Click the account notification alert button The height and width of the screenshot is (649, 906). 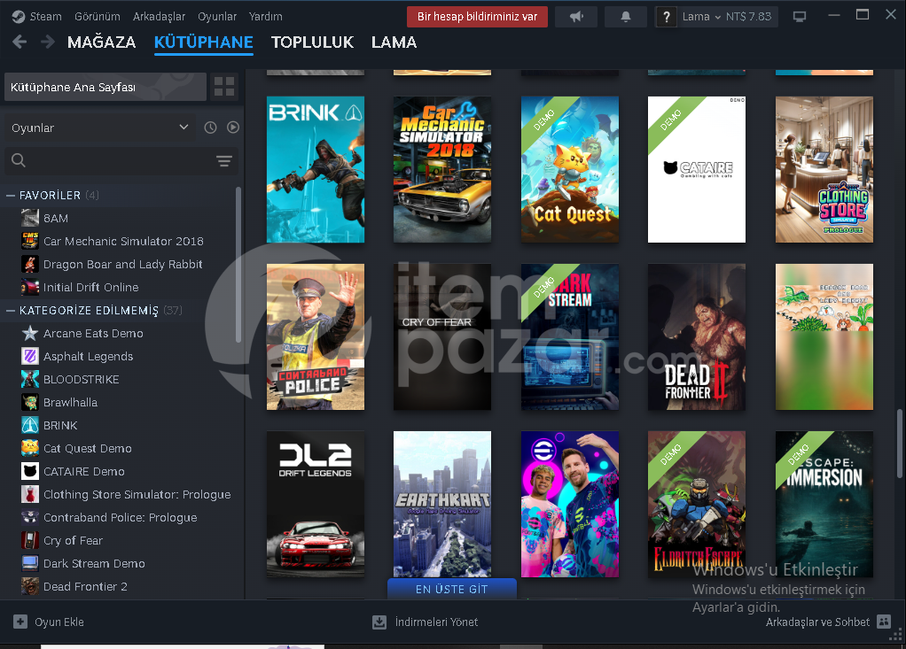[477, 17]
